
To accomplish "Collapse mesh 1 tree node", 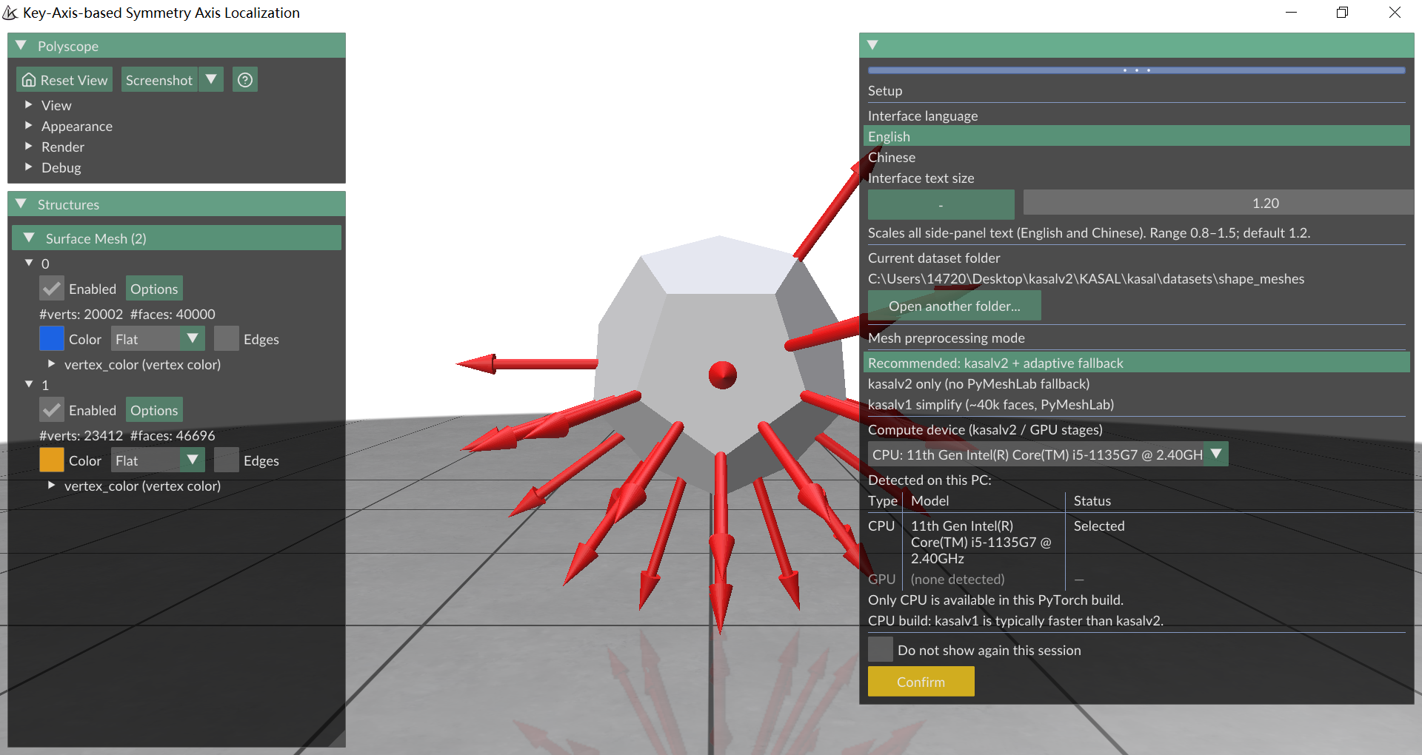I will tap(29, 385).
